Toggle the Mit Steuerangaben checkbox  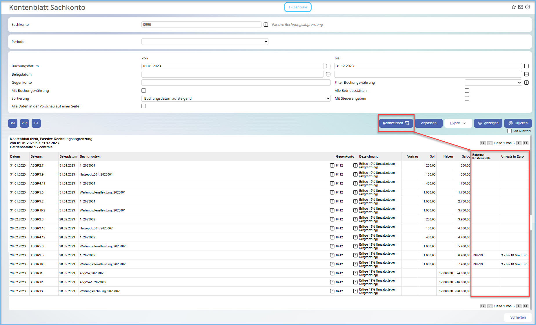(x=467, y=98)
